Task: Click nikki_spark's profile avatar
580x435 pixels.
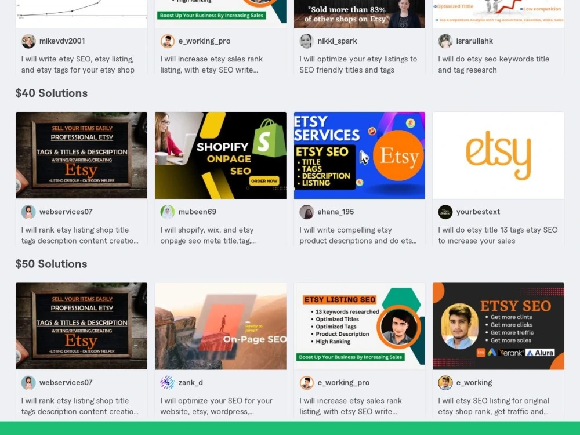Action: coord(306,41)
